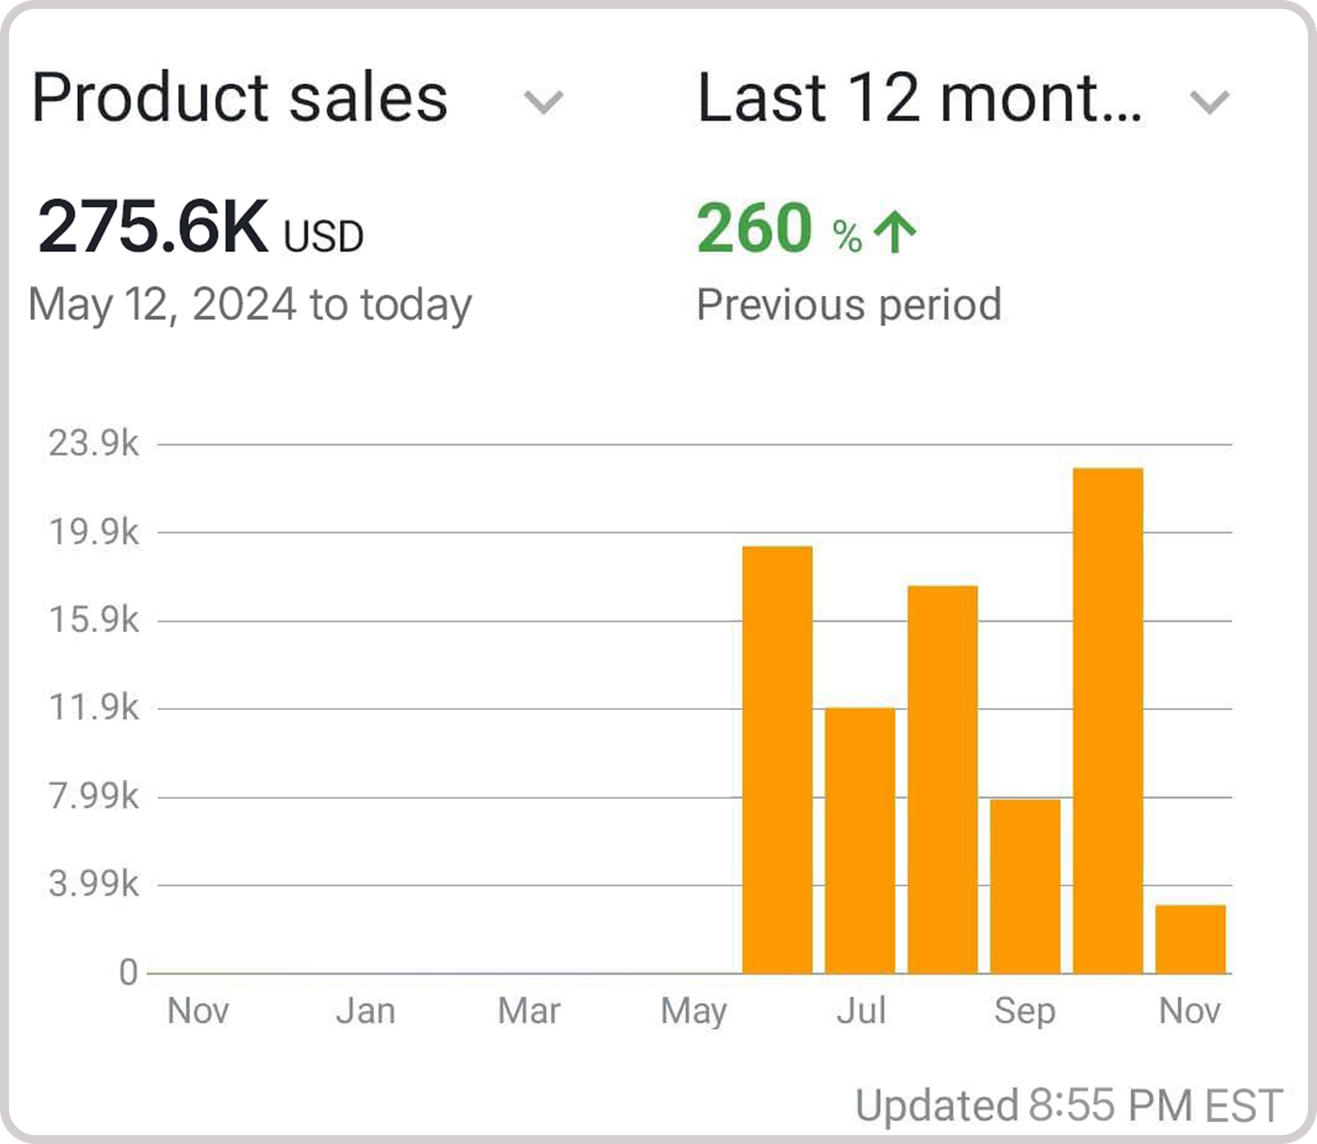Click the Jan x-axis label

[x=365, y=1011]
